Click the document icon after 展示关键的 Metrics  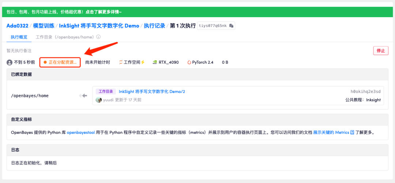pyautogui.click(x=352, y=132)
